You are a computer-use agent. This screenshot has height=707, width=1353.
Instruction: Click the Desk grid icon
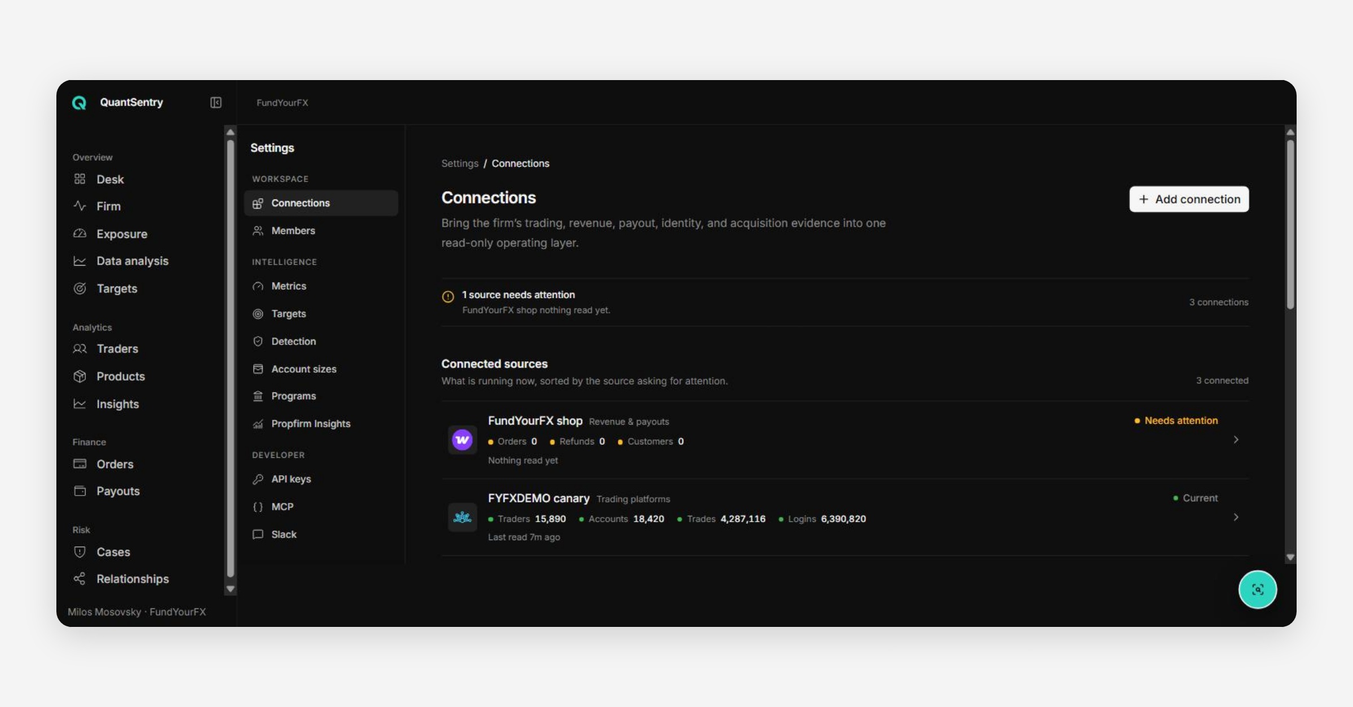[79, 179]
